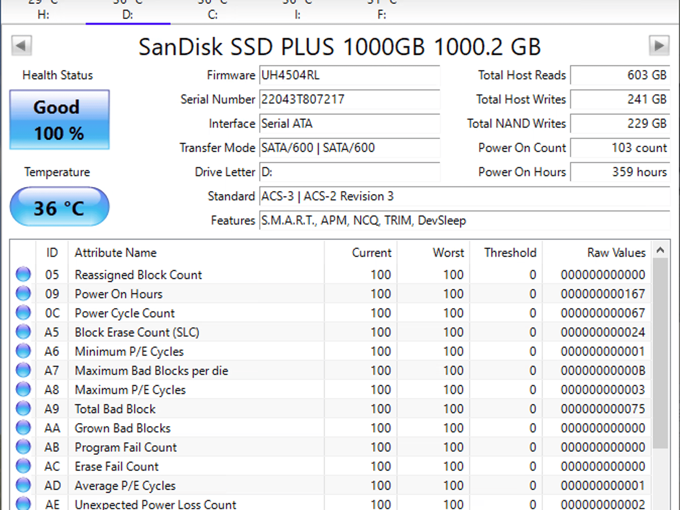Click the attribute list vertical scrollbar thumb
The height and width of the screenshot is (510, 680).
point(660,354)
